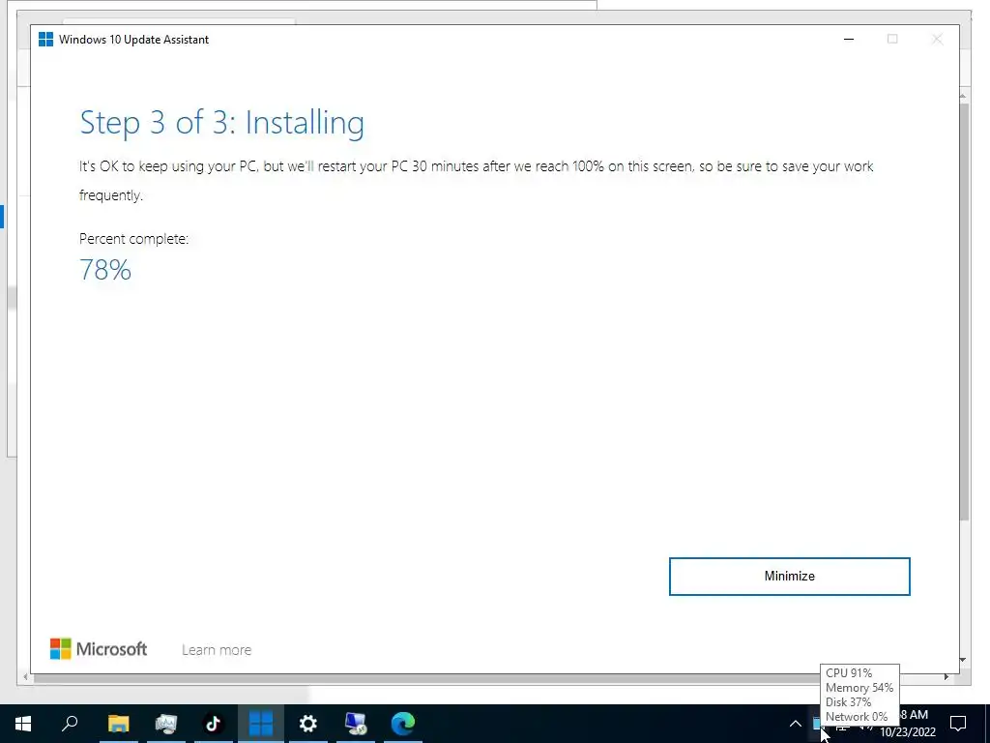Click the 'CPU 91%' tooltip line
Screen dimensions: 990x743
pos(849,673)
